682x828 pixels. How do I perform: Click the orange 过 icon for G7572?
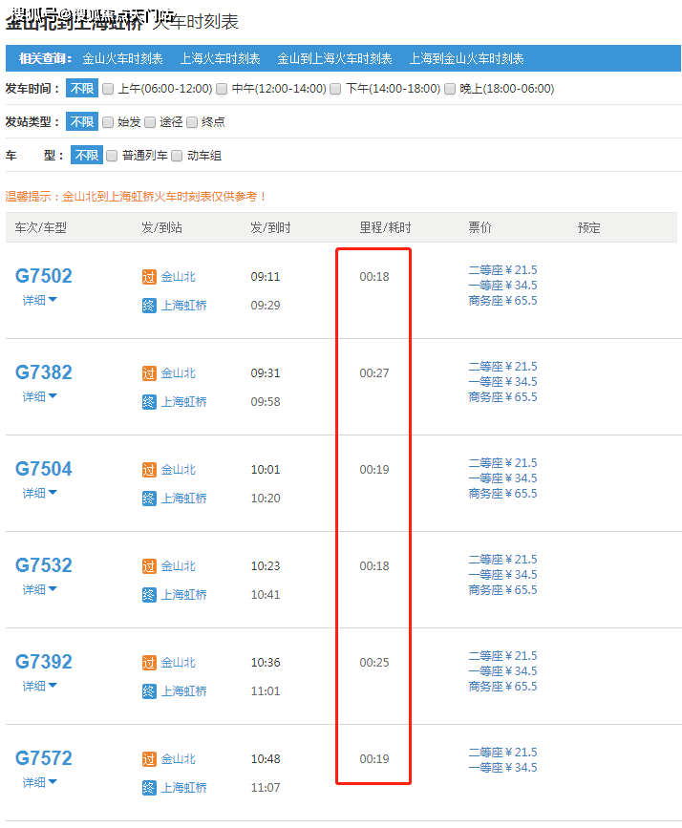[x=148, y=759]
